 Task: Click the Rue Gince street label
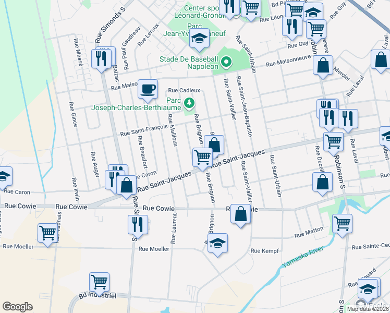73,114
